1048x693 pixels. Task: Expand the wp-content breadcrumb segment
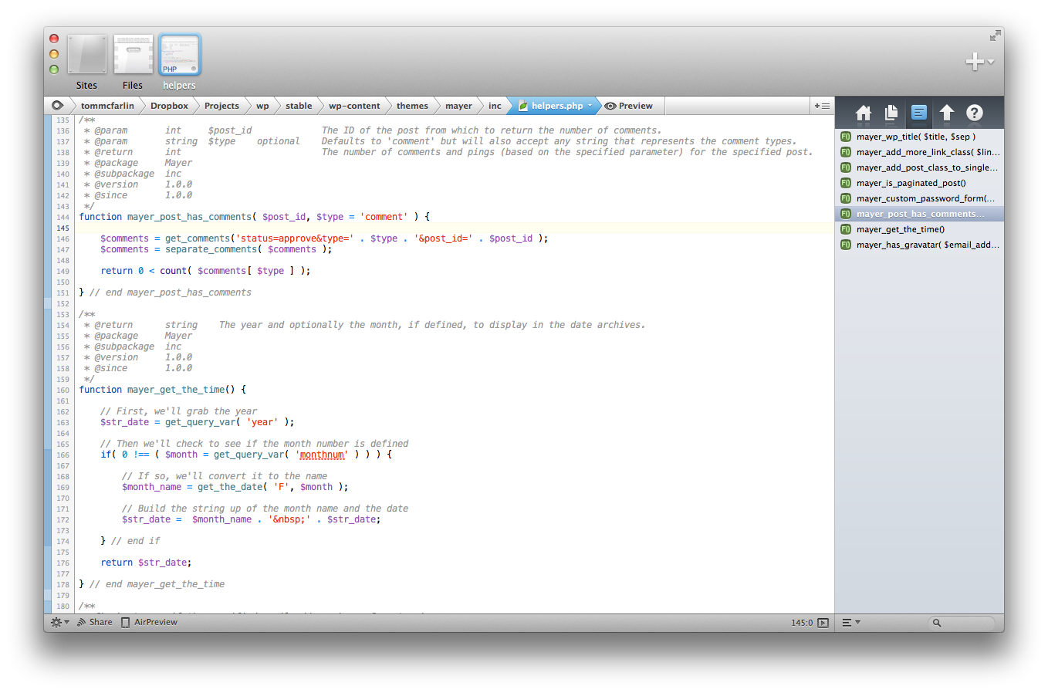tap(353, 105)
